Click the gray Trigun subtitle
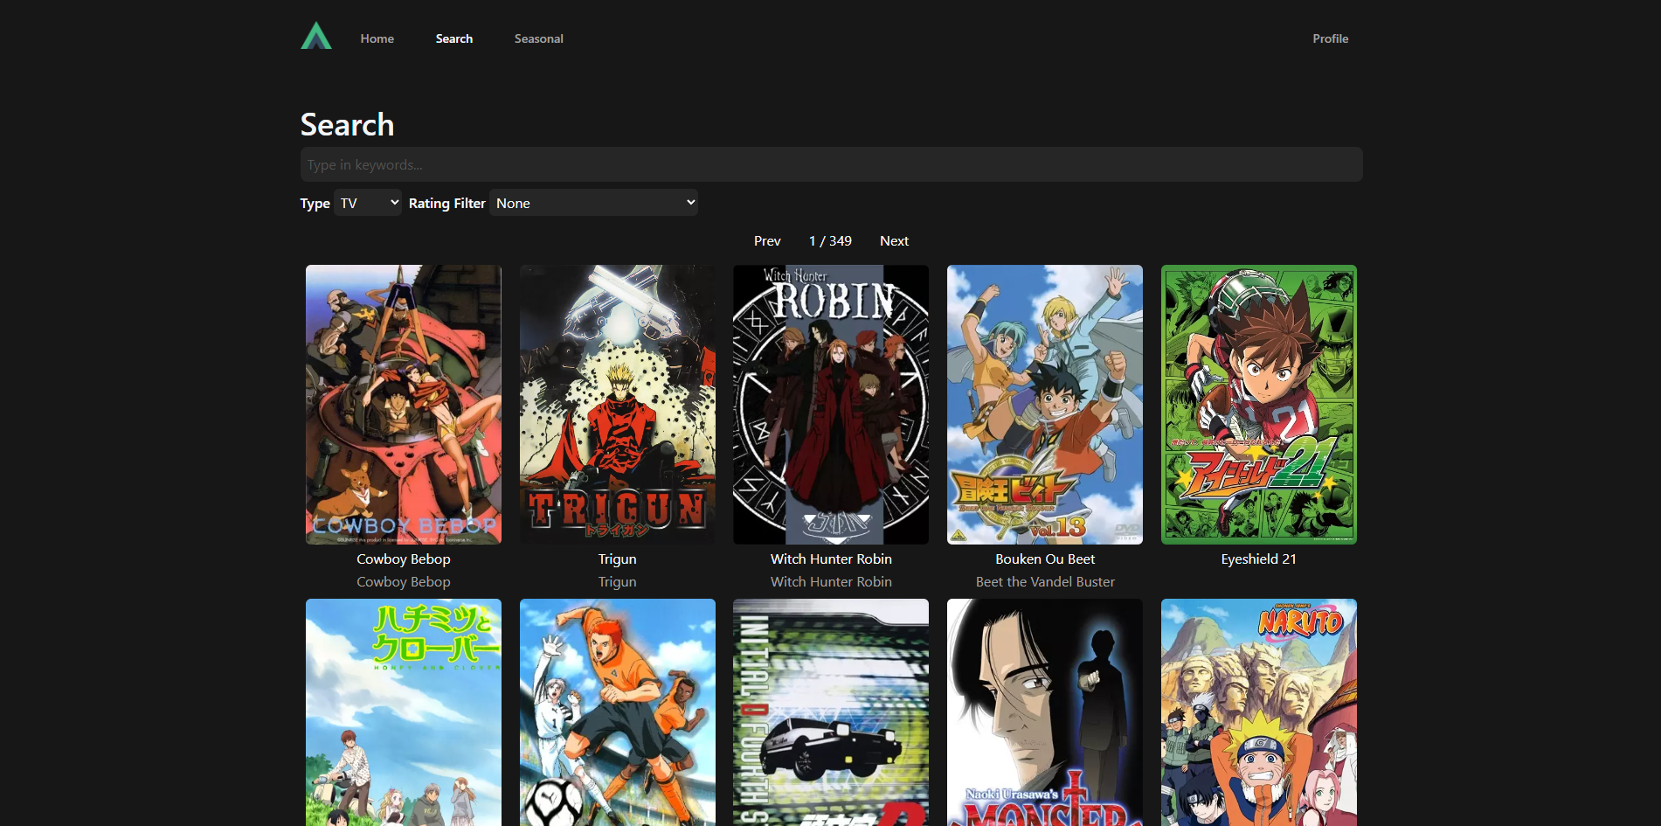 (x=617, y=582)
